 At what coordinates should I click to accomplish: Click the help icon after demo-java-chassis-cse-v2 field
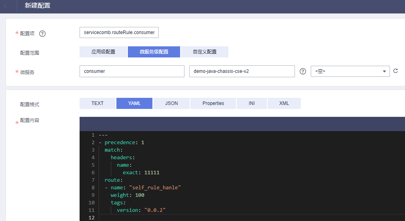tap(303, 71)
